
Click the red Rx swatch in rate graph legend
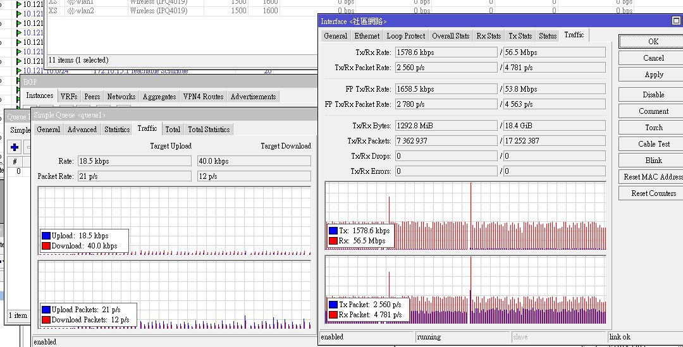point(333,241)
